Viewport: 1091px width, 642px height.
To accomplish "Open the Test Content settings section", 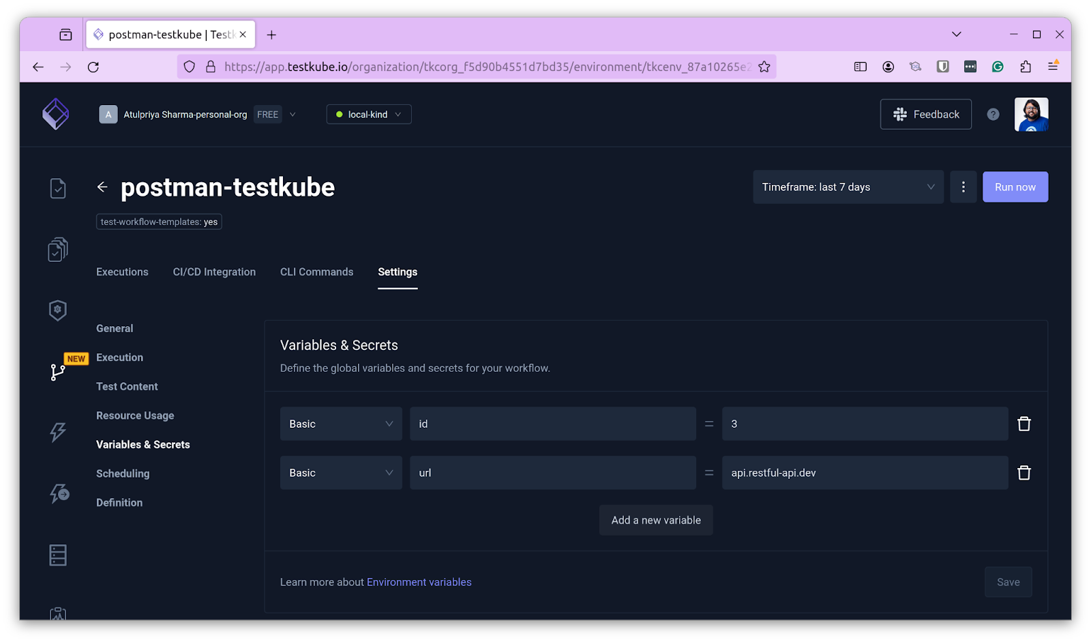I will click(x=127, y=386).
